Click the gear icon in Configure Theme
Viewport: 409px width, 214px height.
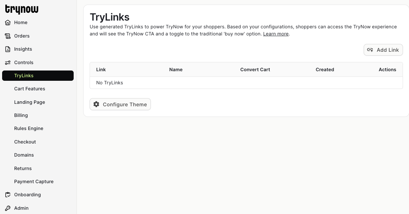96,104
